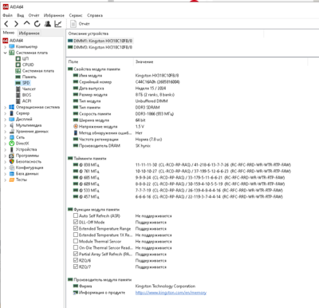Open the graph chart toolbar icon

[x=58, y=24]
